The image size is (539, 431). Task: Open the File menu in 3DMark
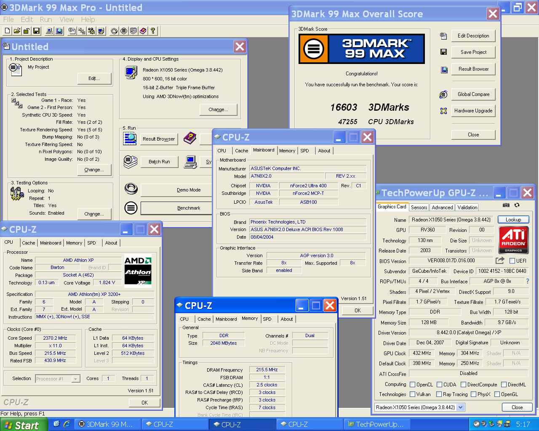(x=8, y=19)
